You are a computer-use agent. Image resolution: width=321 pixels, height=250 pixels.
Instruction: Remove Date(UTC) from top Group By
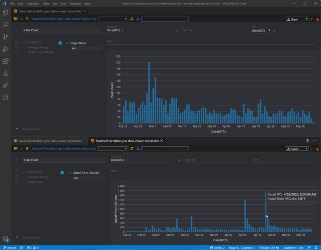pos(122,30)
